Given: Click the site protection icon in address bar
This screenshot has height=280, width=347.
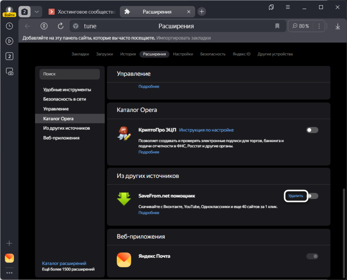Looking at the screenshot, I should coord(75,26).
